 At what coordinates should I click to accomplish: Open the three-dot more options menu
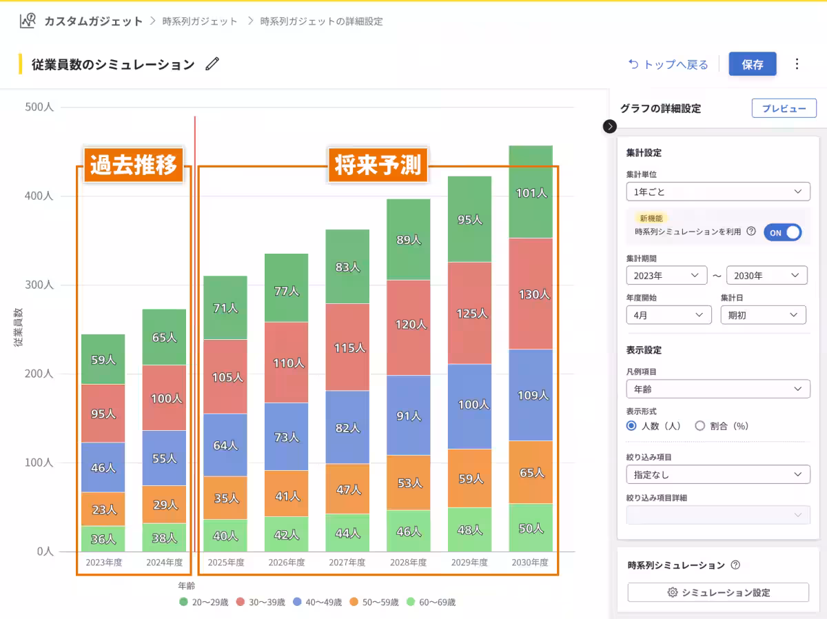tap(797, 64)
